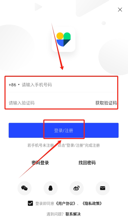Image resolution: width=128 pixels, height=224 pixels.
Task: Click the 登录即同意 label text
Action: [x=45, y=203]
